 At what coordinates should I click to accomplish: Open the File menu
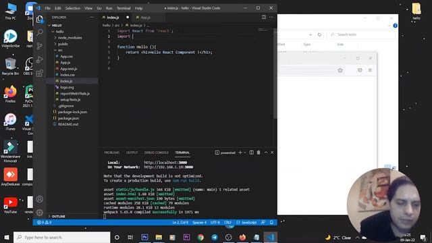(48, 8)
